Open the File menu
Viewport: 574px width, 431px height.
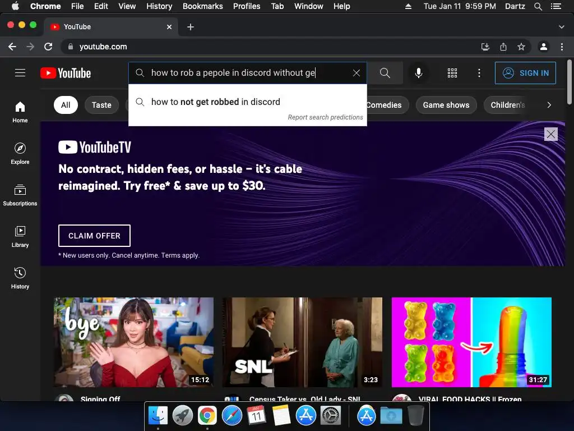point(77,6)
